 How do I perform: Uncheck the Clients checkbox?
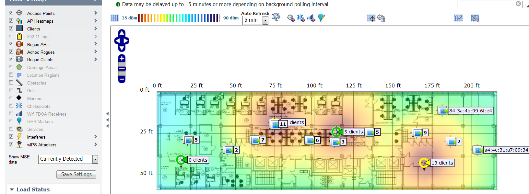click(11, 29)
